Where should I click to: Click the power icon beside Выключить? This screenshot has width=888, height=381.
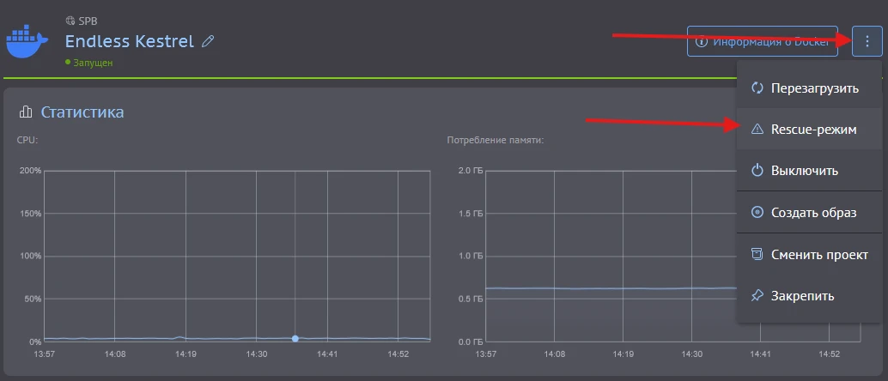point(757,171)
